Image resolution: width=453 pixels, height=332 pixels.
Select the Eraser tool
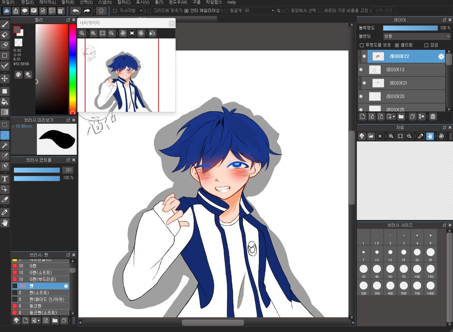tap(5, 35)
